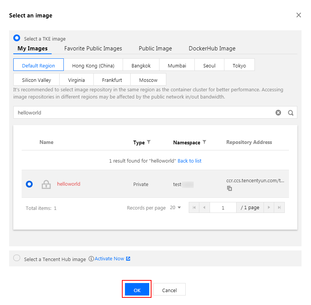Click the OK button
This screenshot has width=311, height=305.
[x=137, y=289]
